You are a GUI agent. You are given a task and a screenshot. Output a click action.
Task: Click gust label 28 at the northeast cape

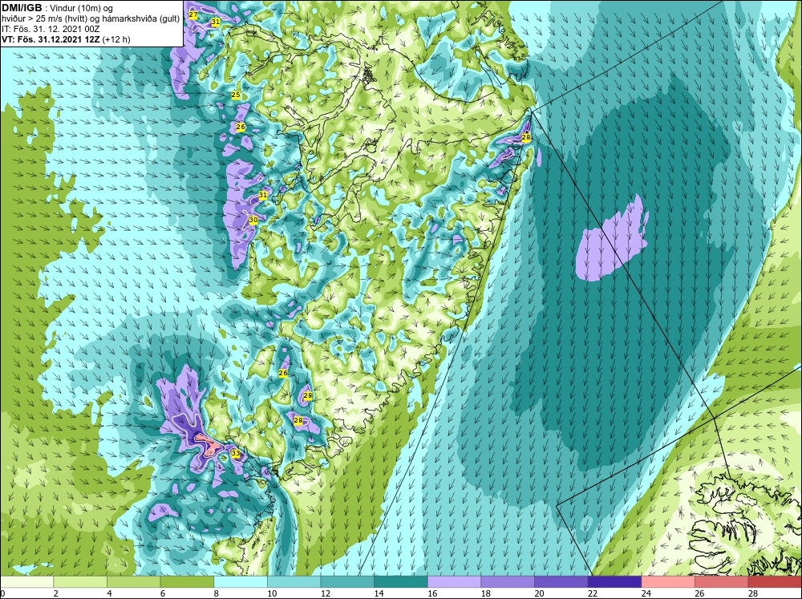tap(526, 137)
